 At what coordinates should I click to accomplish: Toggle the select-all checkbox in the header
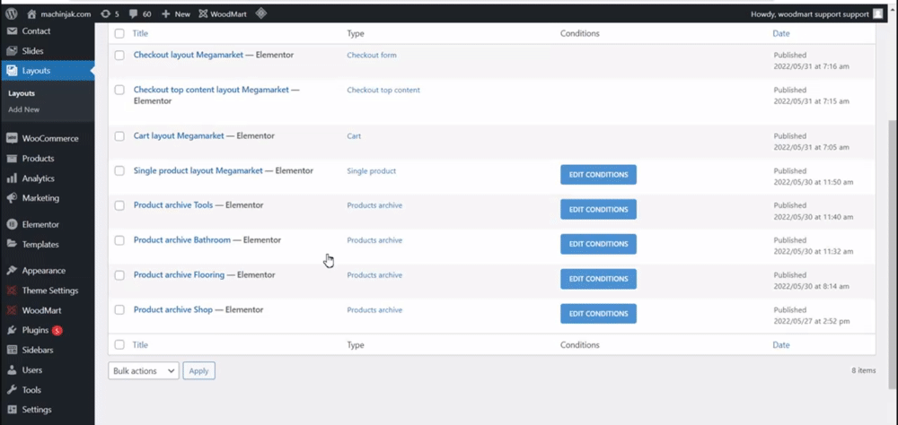click(x=119, y=33)
